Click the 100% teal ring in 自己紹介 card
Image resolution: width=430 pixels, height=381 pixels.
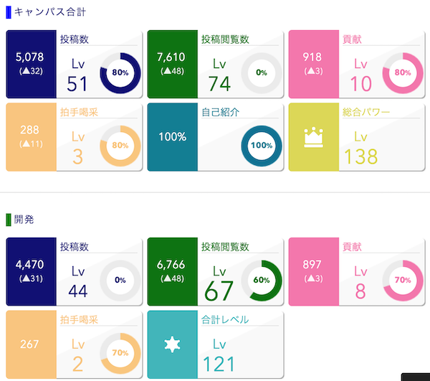click(x=262, y=145)
